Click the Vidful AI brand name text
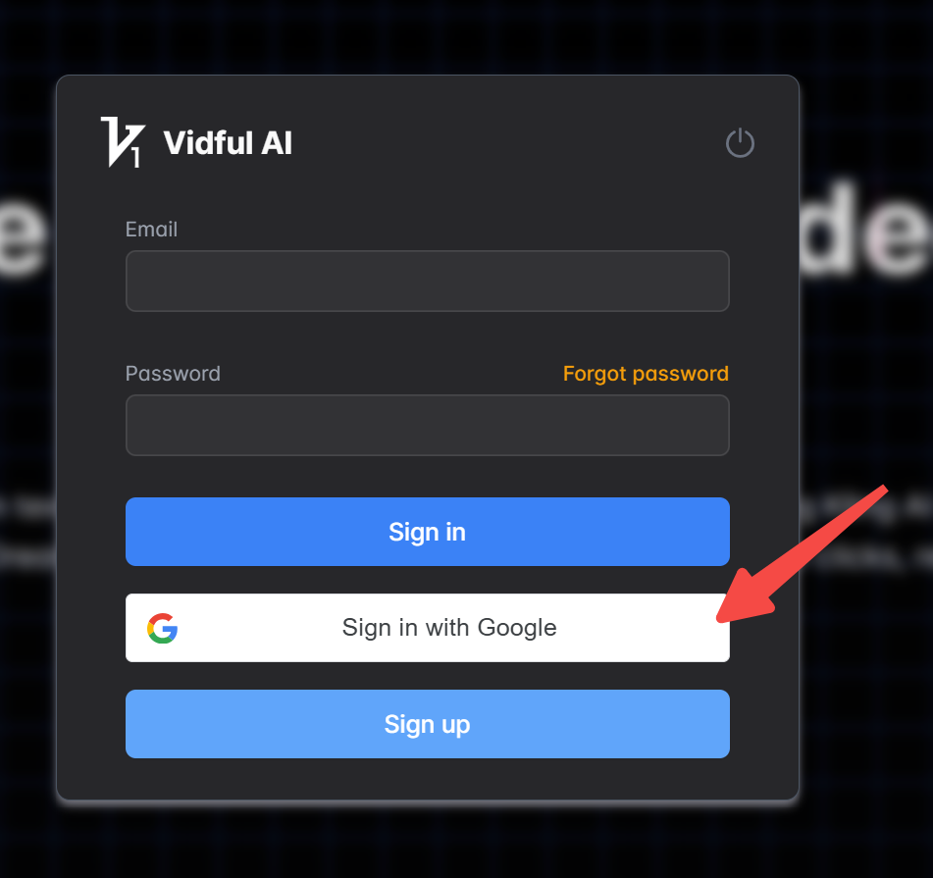The width and height of the screenshot is (933, 878). click(228, 143)
